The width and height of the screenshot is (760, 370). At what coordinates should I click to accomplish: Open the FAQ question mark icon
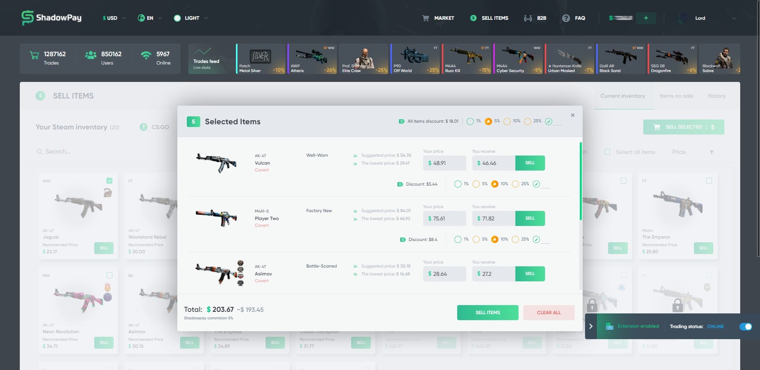pos(566,18)
